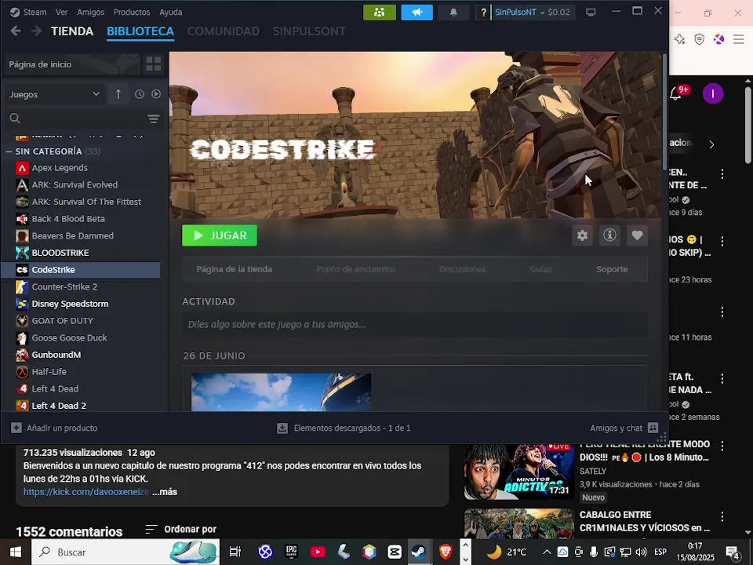Viewport: 753px width, 565px height.
Task: Open kick.com link in YouTube description
Action: click(86, 492)
